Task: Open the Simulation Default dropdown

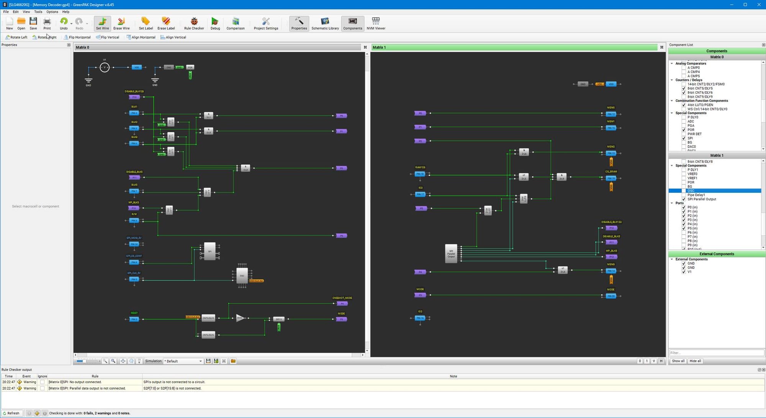Action: pyautogui.click(x=183, y=361)
